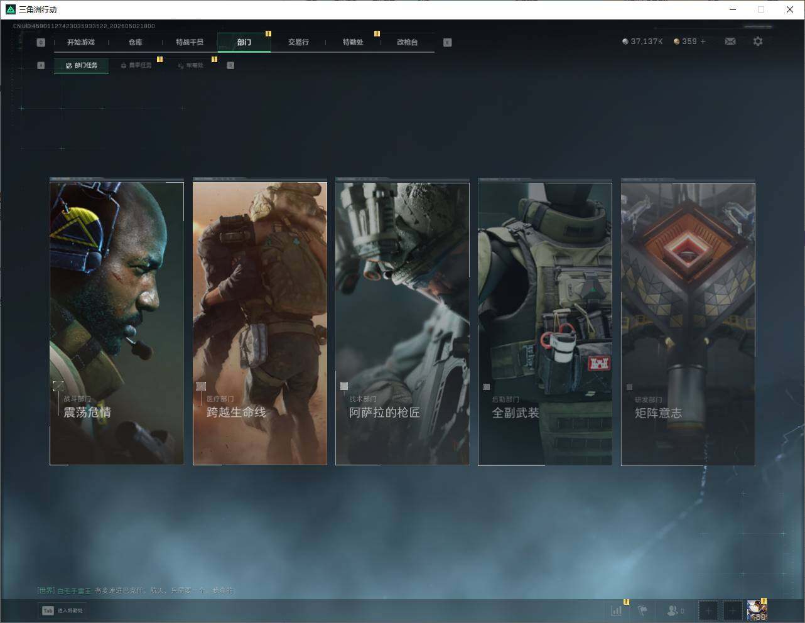This screenshot has height=623, width=805.
Task: Click the plus icon beside 359 currency
Action: (703, 41)
